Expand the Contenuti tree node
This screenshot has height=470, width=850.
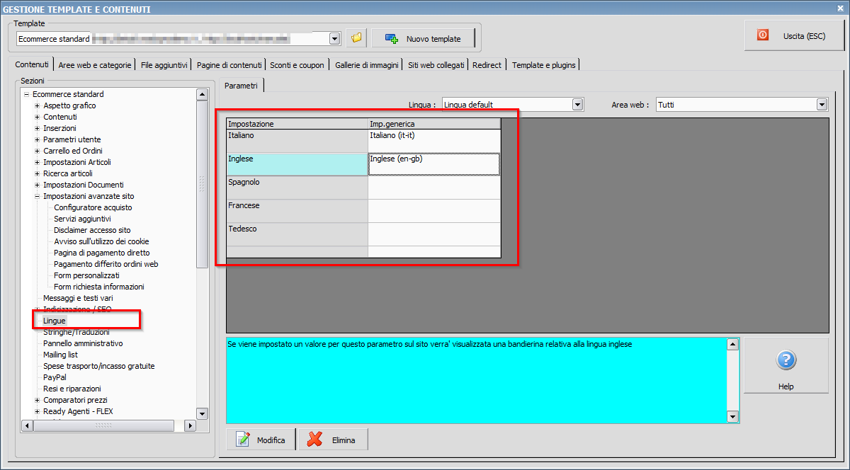click(x=38, y=117)
